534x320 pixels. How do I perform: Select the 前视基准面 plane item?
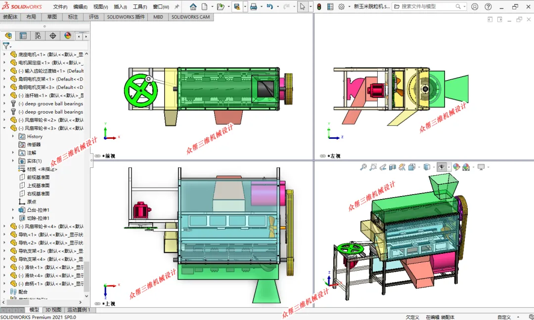38,177
